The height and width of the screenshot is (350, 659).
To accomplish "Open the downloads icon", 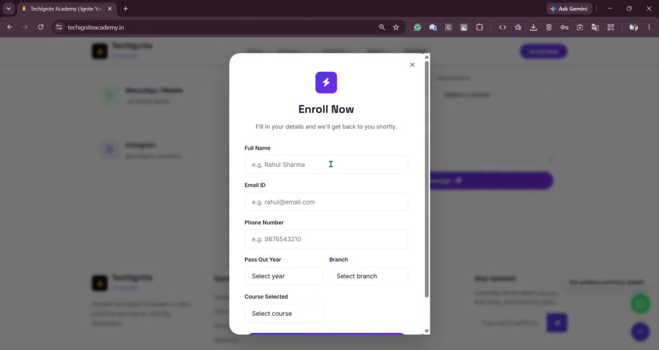I will point(533,27).
